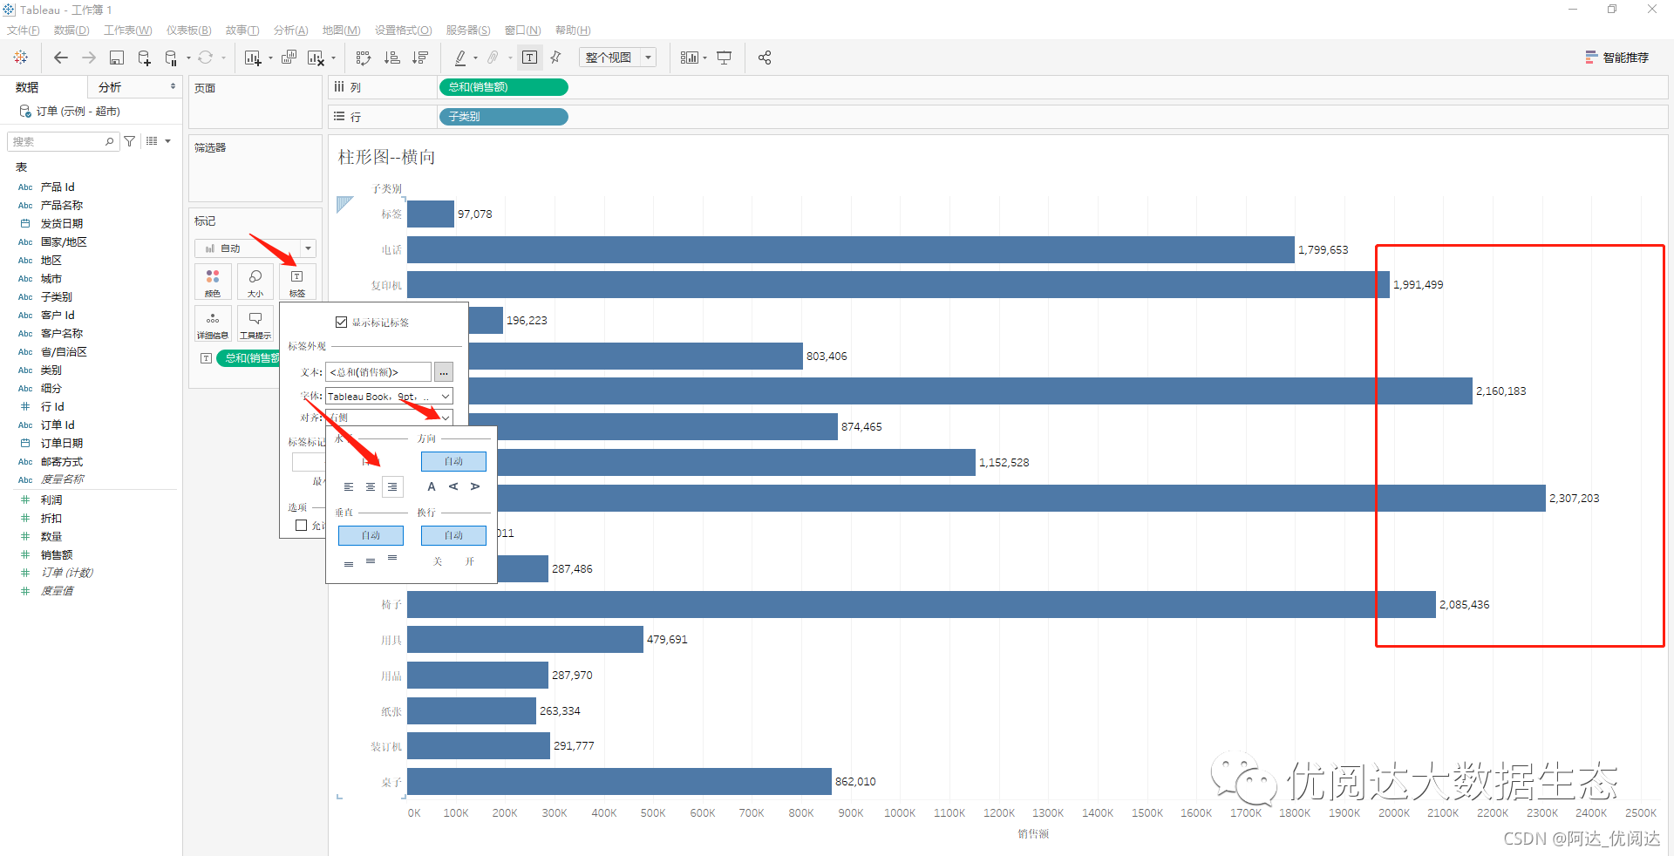
Task: Create new worksheet icon
Action: click(x=253, y=58)
